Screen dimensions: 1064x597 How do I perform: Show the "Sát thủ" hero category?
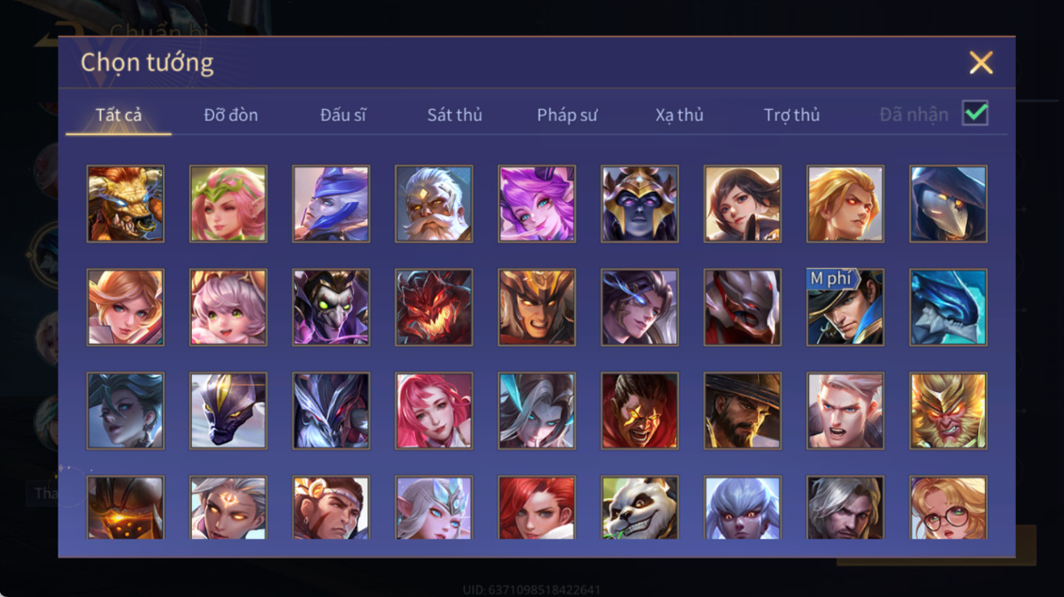[x=455, y=116]
